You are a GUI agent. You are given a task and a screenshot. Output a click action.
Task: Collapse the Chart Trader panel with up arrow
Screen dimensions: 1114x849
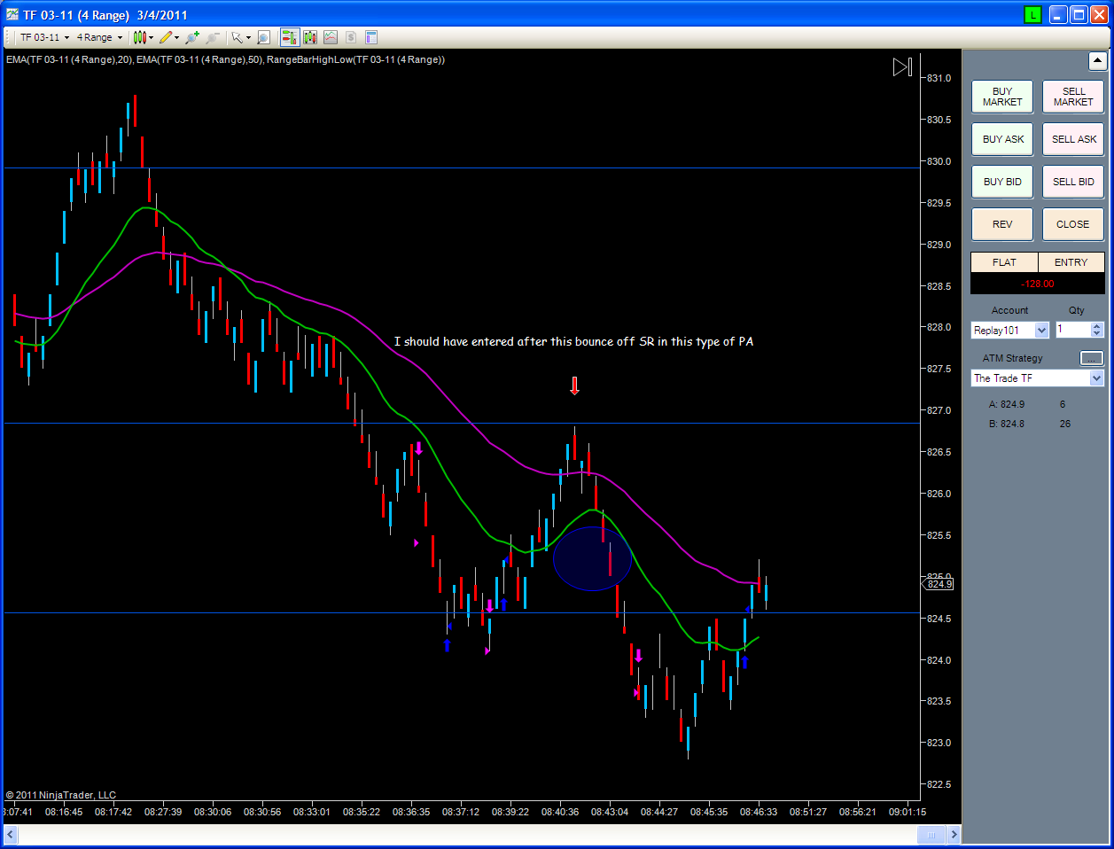pyautogui.click(x=1097, y=60)
